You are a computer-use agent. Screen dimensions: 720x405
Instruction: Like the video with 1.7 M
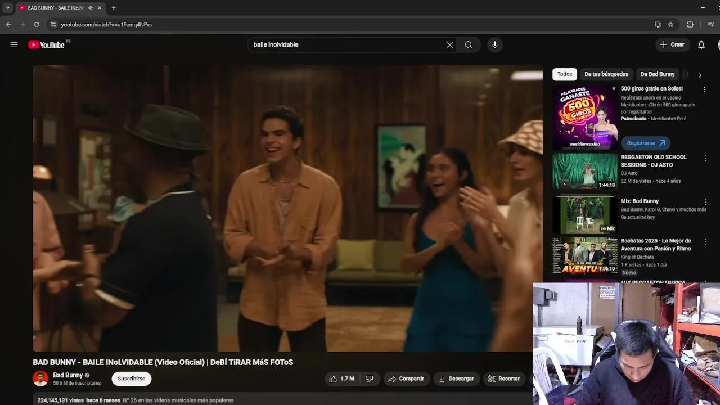click(x=341, y=379)
